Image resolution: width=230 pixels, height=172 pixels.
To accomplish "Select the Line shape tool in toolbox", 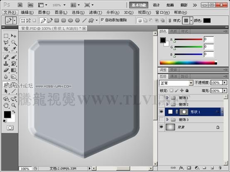I will (x=14, y=91).
